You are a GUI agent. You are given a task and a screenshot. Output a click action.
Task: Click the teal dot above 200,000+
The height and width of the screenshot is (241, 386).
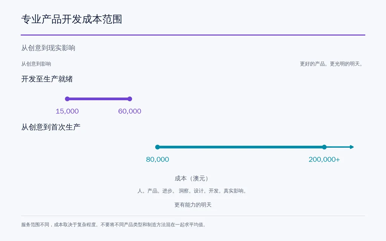(324, 147)
